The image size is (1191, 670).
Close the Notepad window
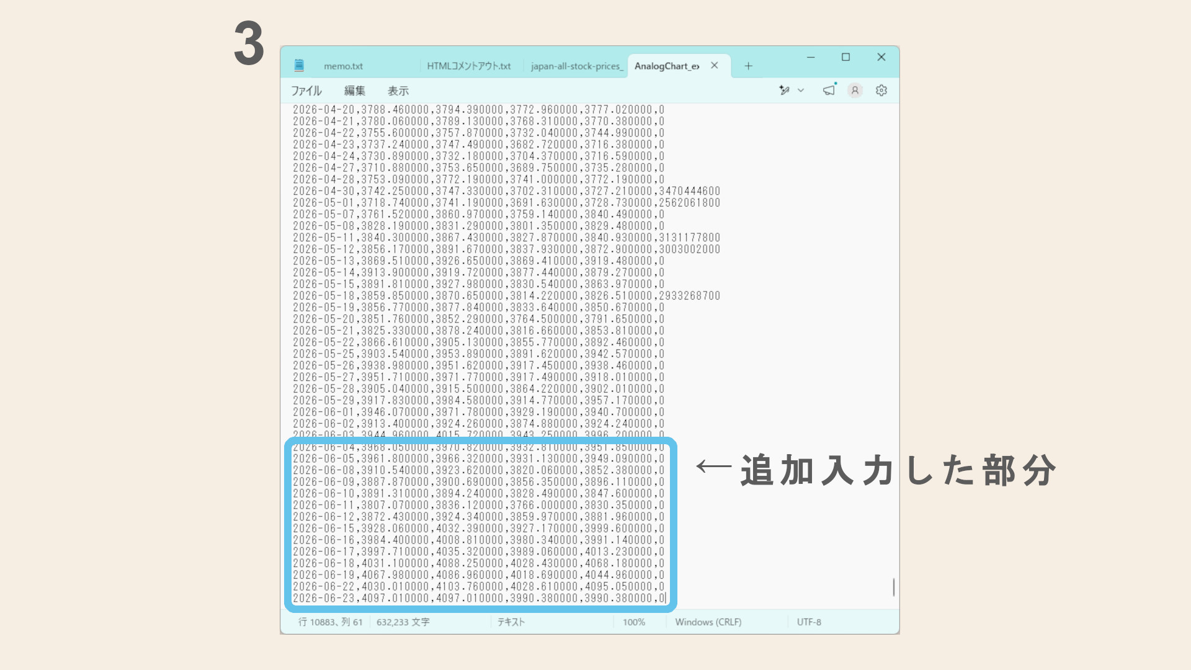click(881, 57)
